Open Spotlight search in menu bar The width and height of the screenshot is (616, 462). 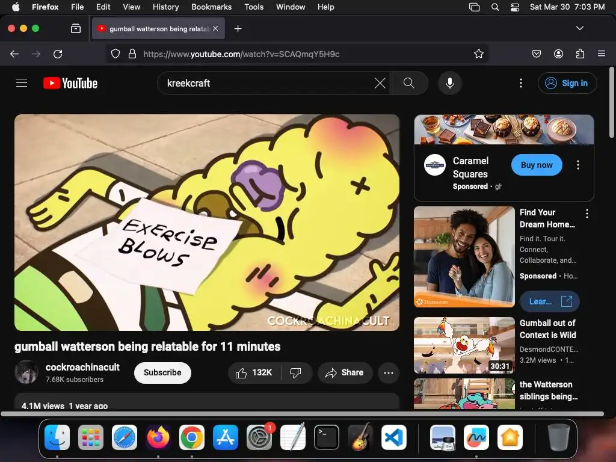pyautogui.click(x=495, y=7)
